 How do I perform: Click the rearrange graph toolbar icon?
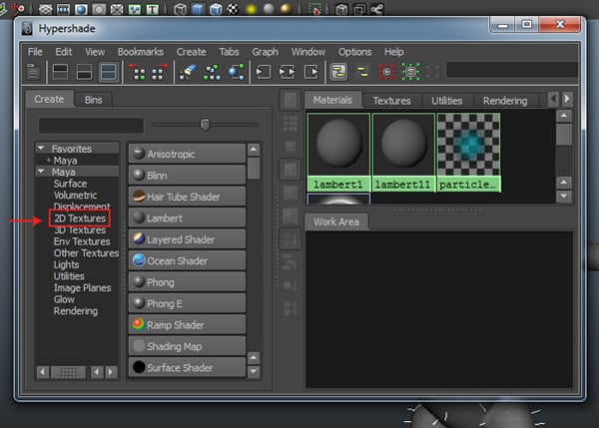tap(213, 72)
